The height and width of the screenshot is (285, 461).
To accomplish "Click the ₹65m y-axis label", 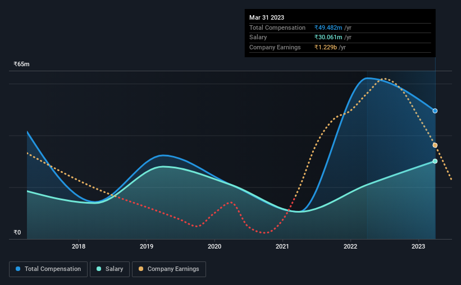I will (21, 64).
